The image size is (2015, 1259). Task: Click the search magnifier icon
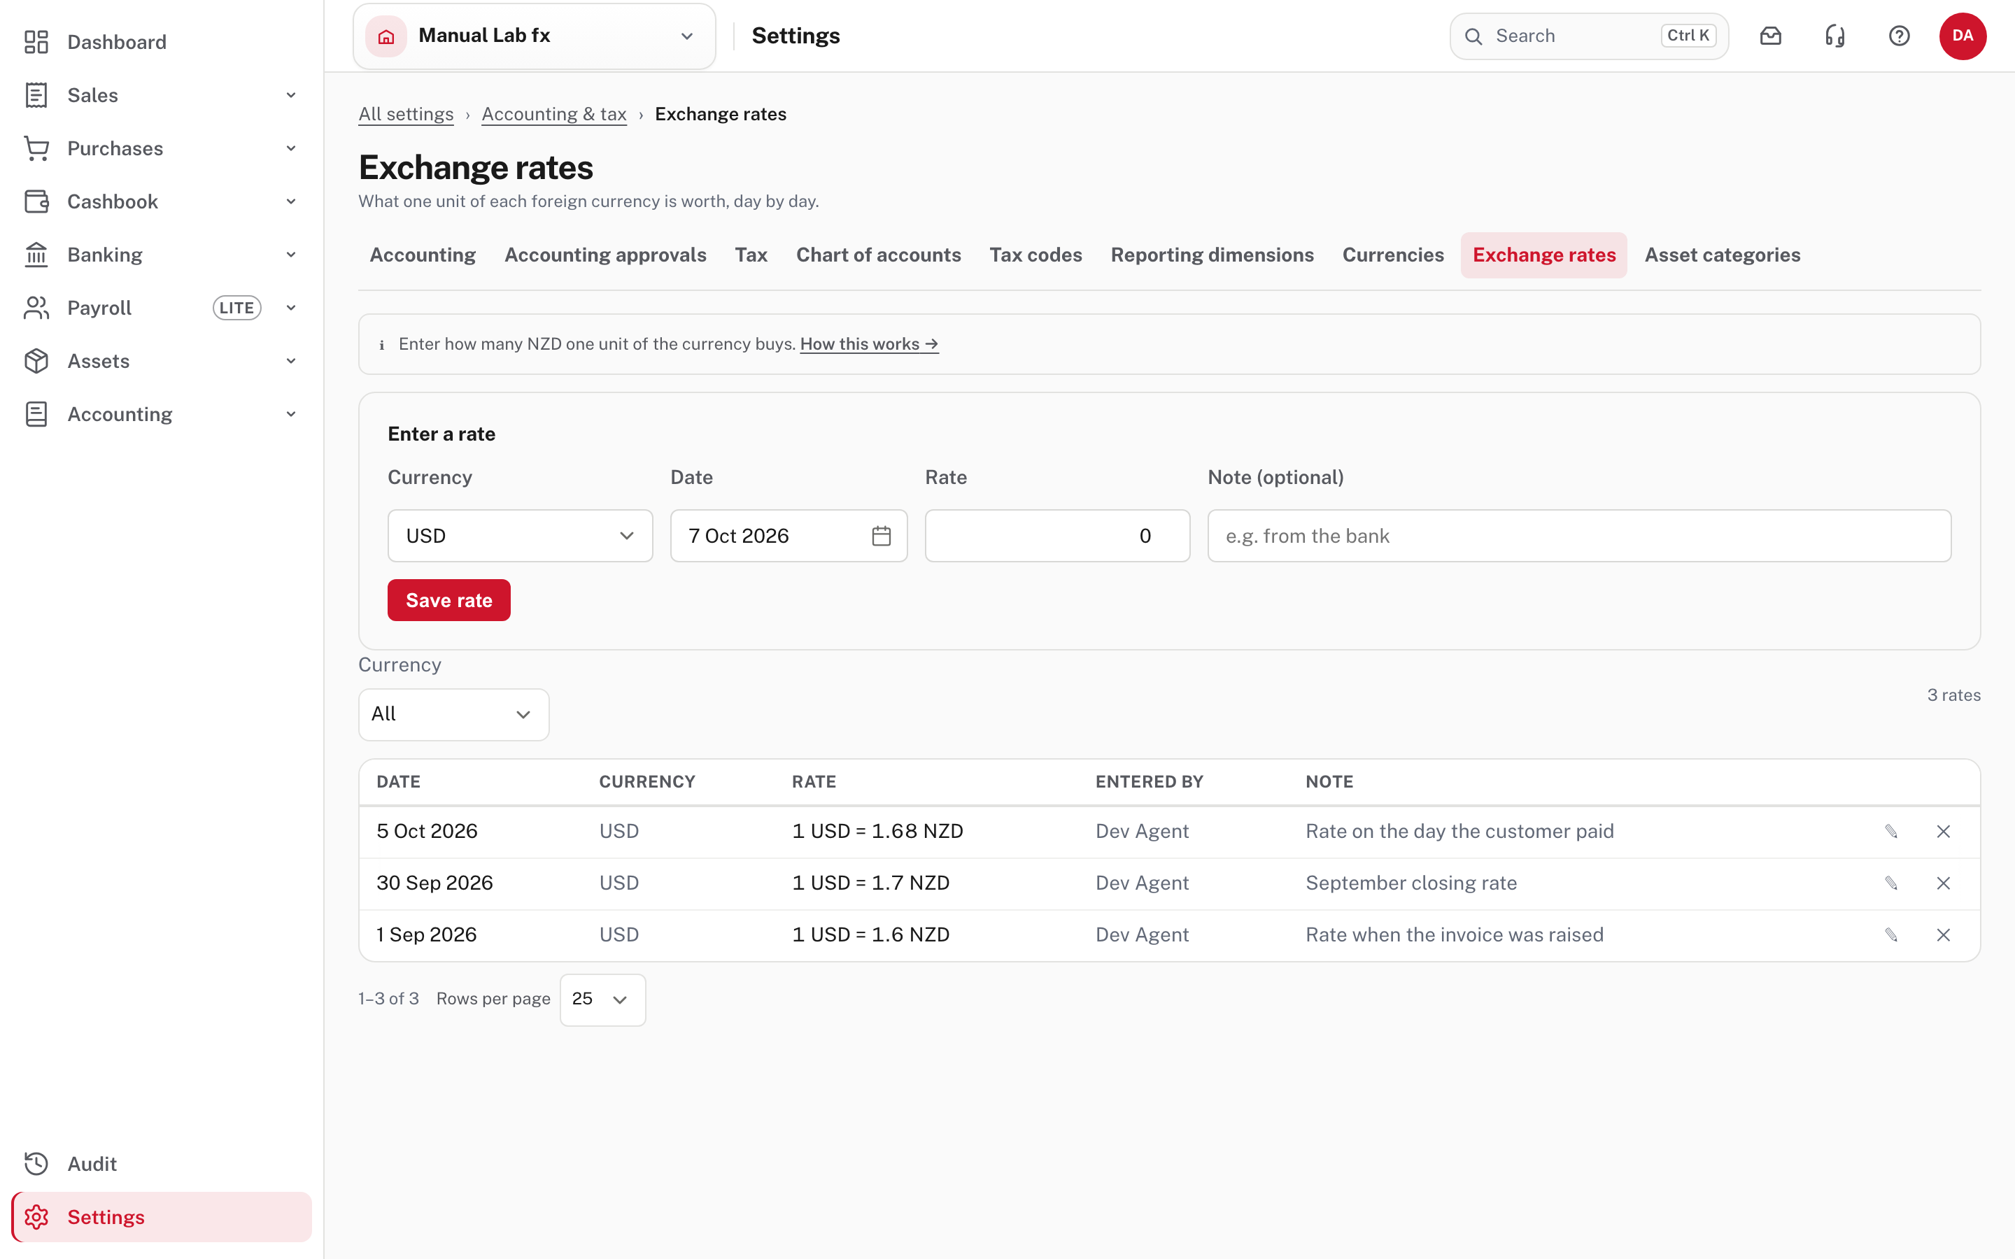click(1473, 36)
